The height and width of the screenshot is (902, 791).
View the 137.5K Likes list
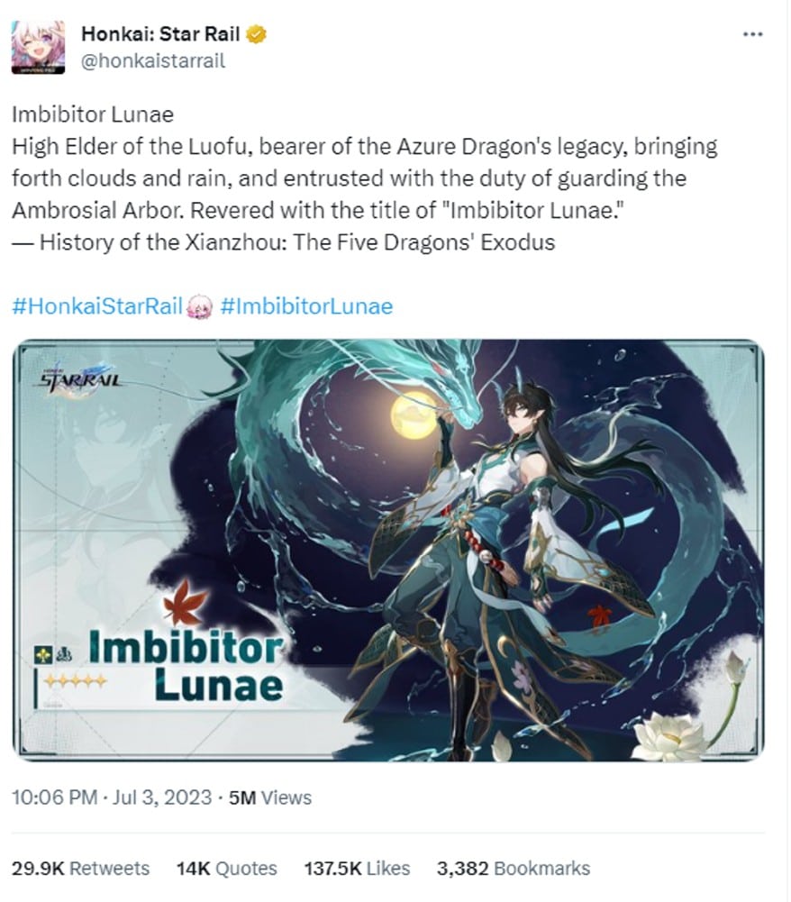coord(357,868)
